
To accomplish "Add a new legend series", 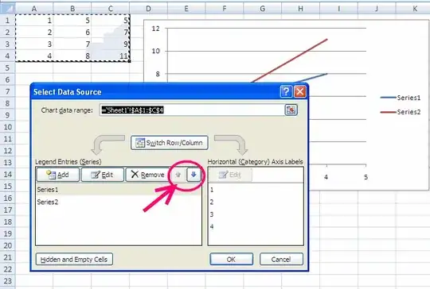I will tap(58, 175).
